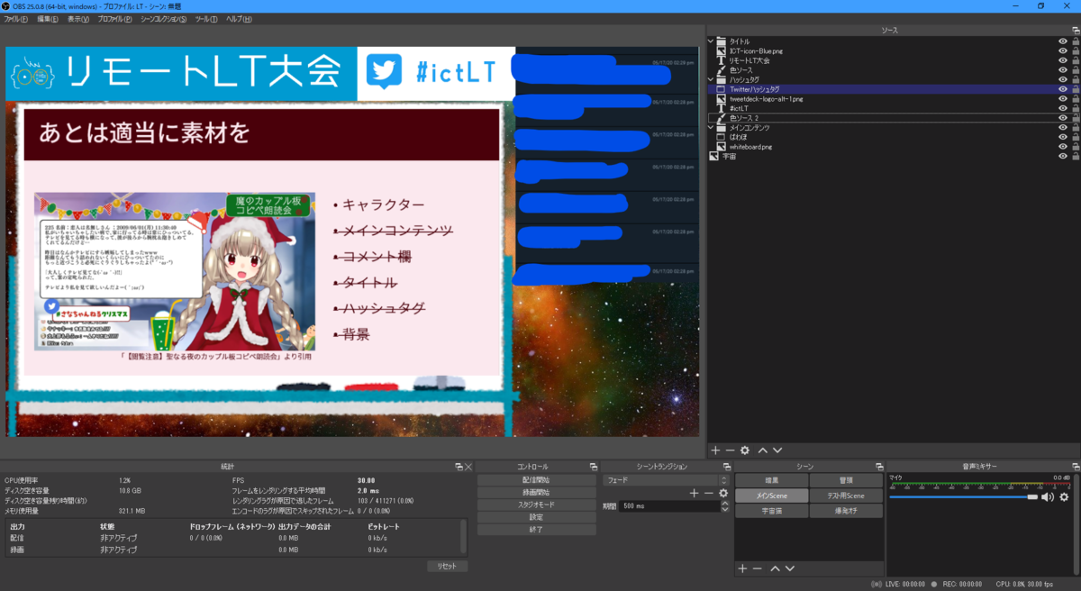
Task: Lock the 色ソース source via the padlock icon
Action: click(x=1074, y=70)
